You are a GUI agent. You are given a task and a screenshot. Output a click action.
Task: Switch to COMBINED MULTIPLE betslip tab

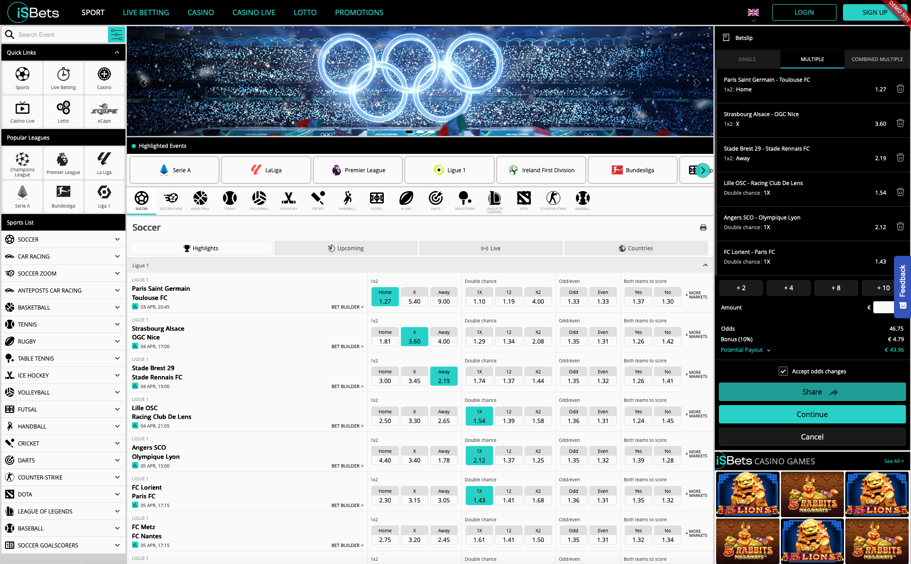click(x=877, y=59)
